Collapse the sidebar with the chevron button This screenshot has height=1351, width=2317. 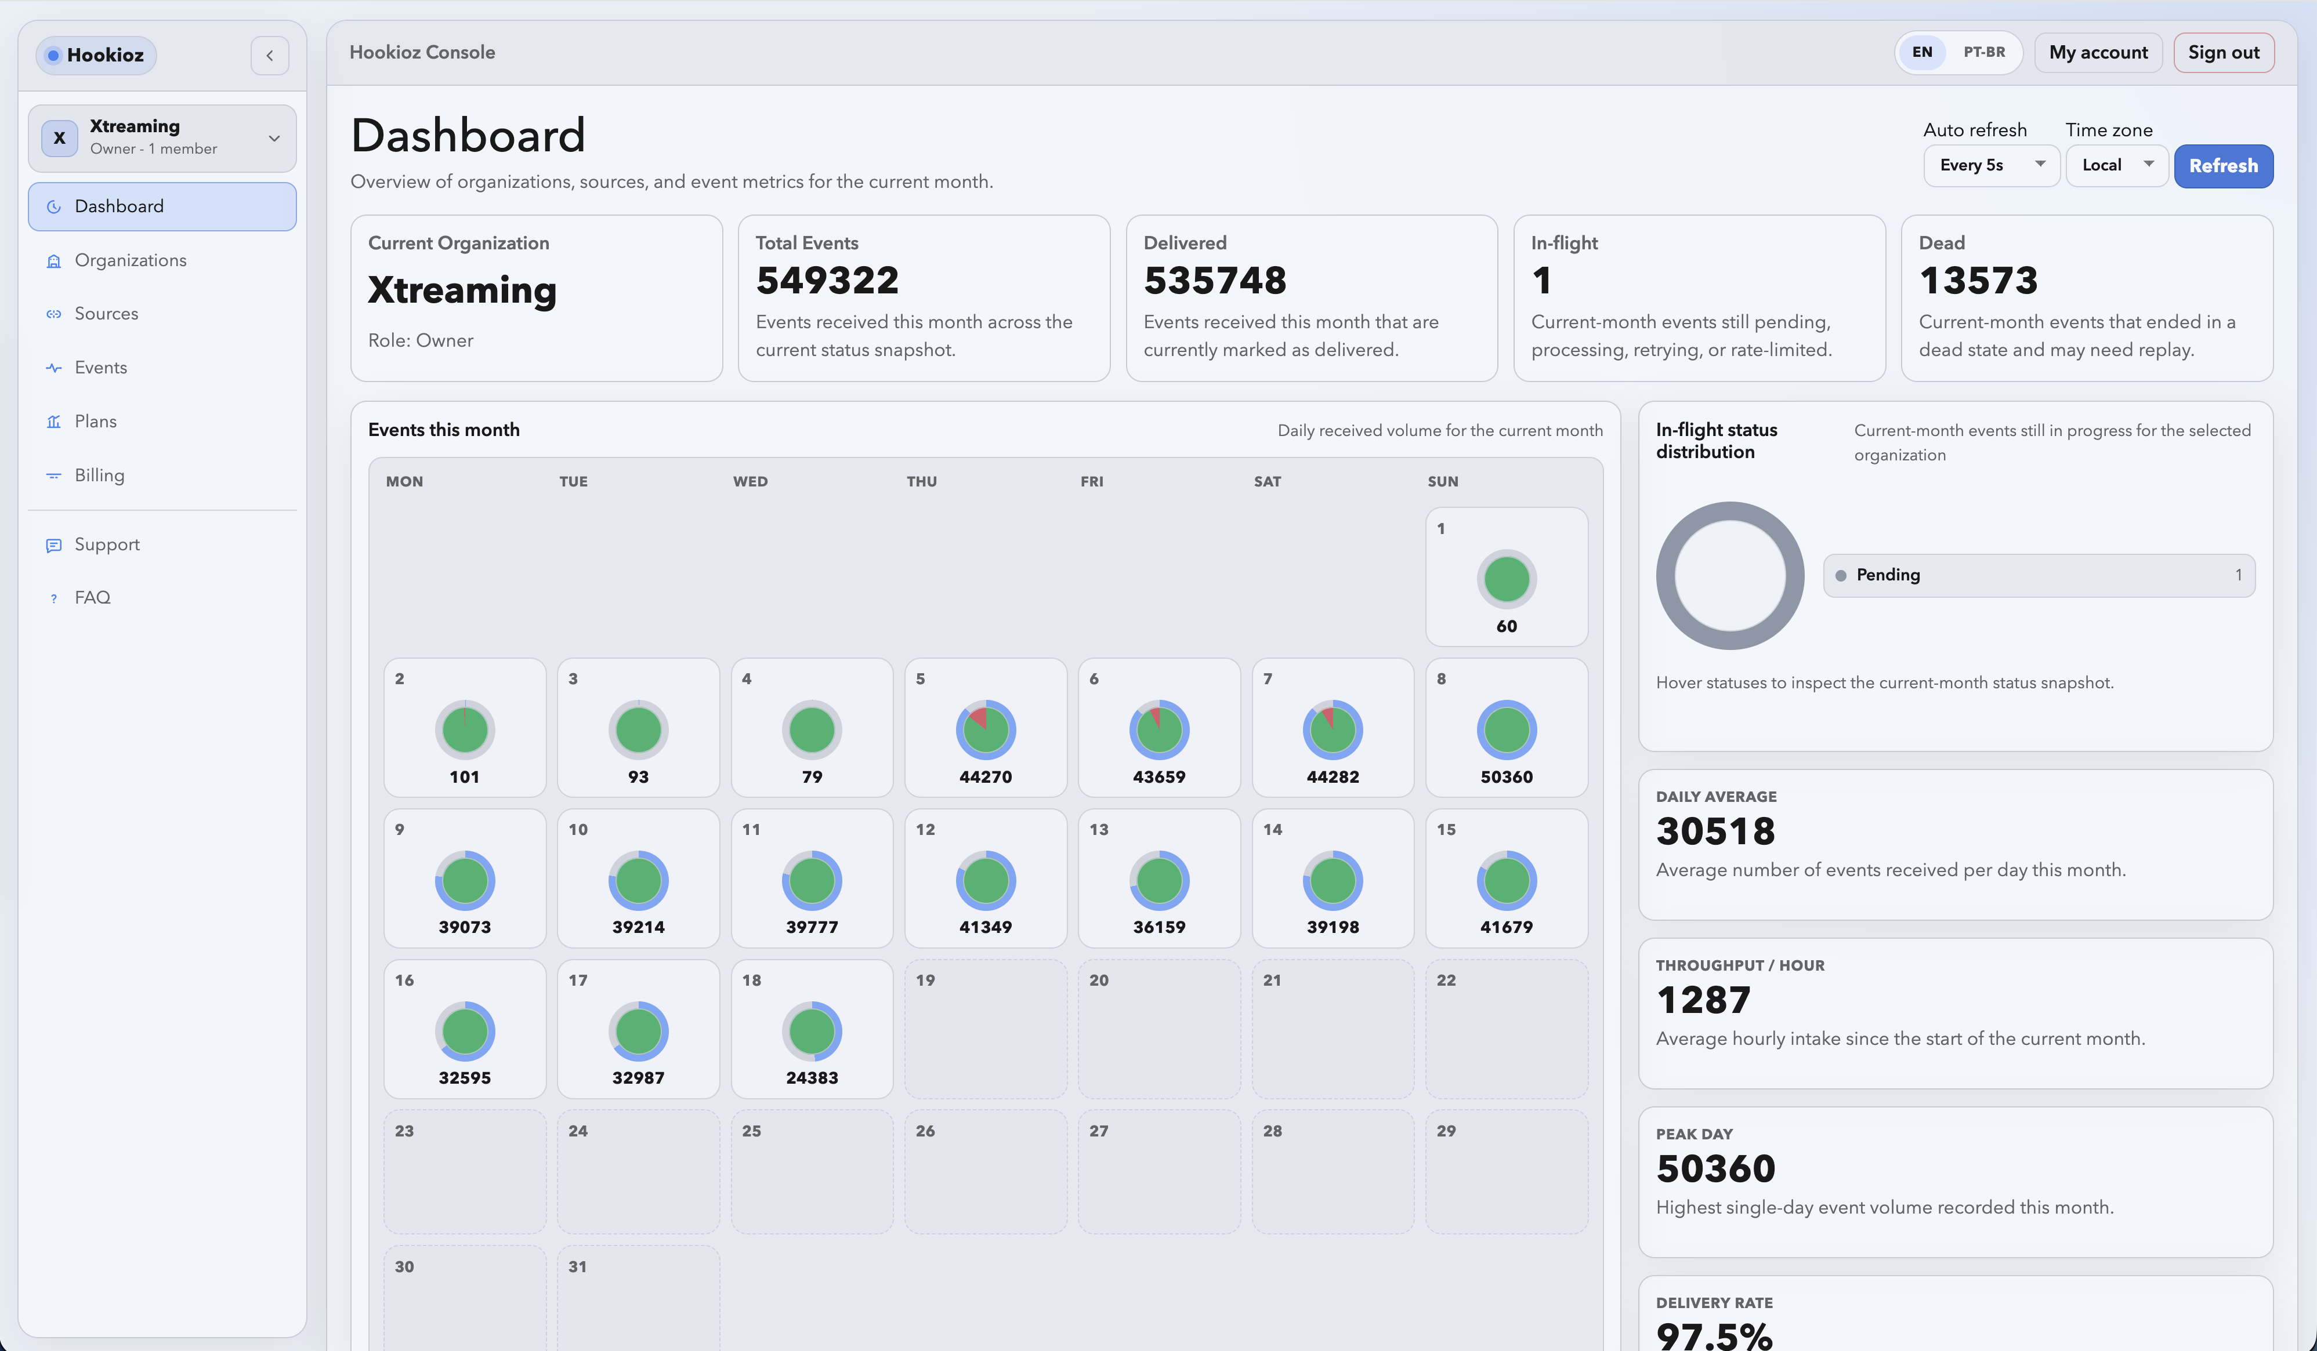(269, 55)
